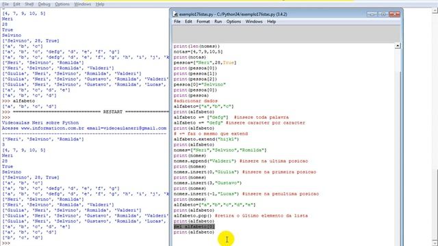The width and height of the screenshot is (438, 246).
Task: Click the line pessoa[0]="Selvino"
Action: 199,85
